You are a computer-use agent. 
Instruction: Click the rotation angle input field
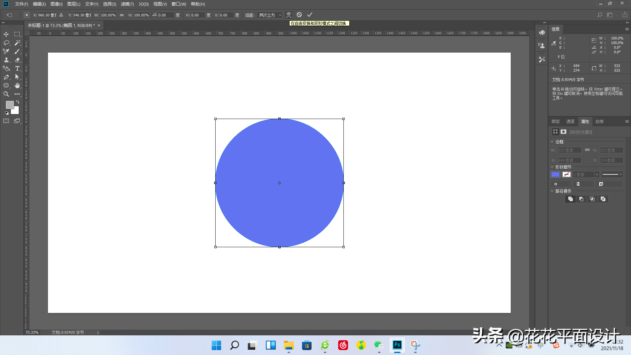(166, 15)
